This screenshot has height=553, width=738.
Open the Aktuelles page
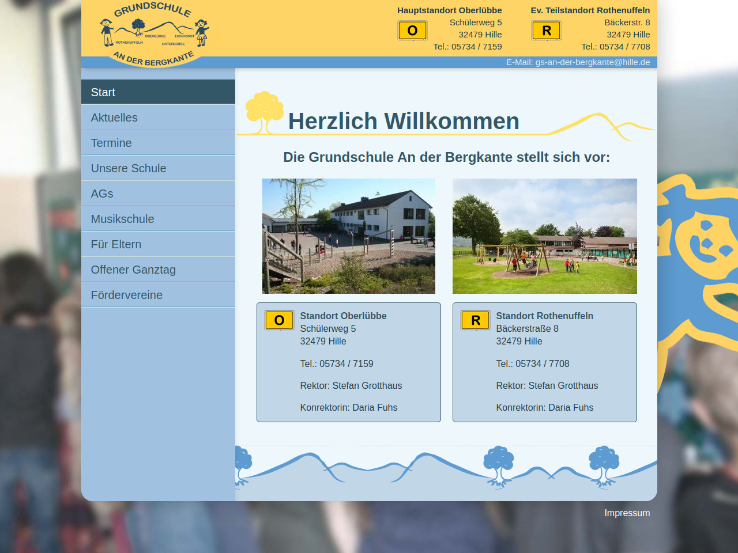pyautogui.click(x=158, y=118)
